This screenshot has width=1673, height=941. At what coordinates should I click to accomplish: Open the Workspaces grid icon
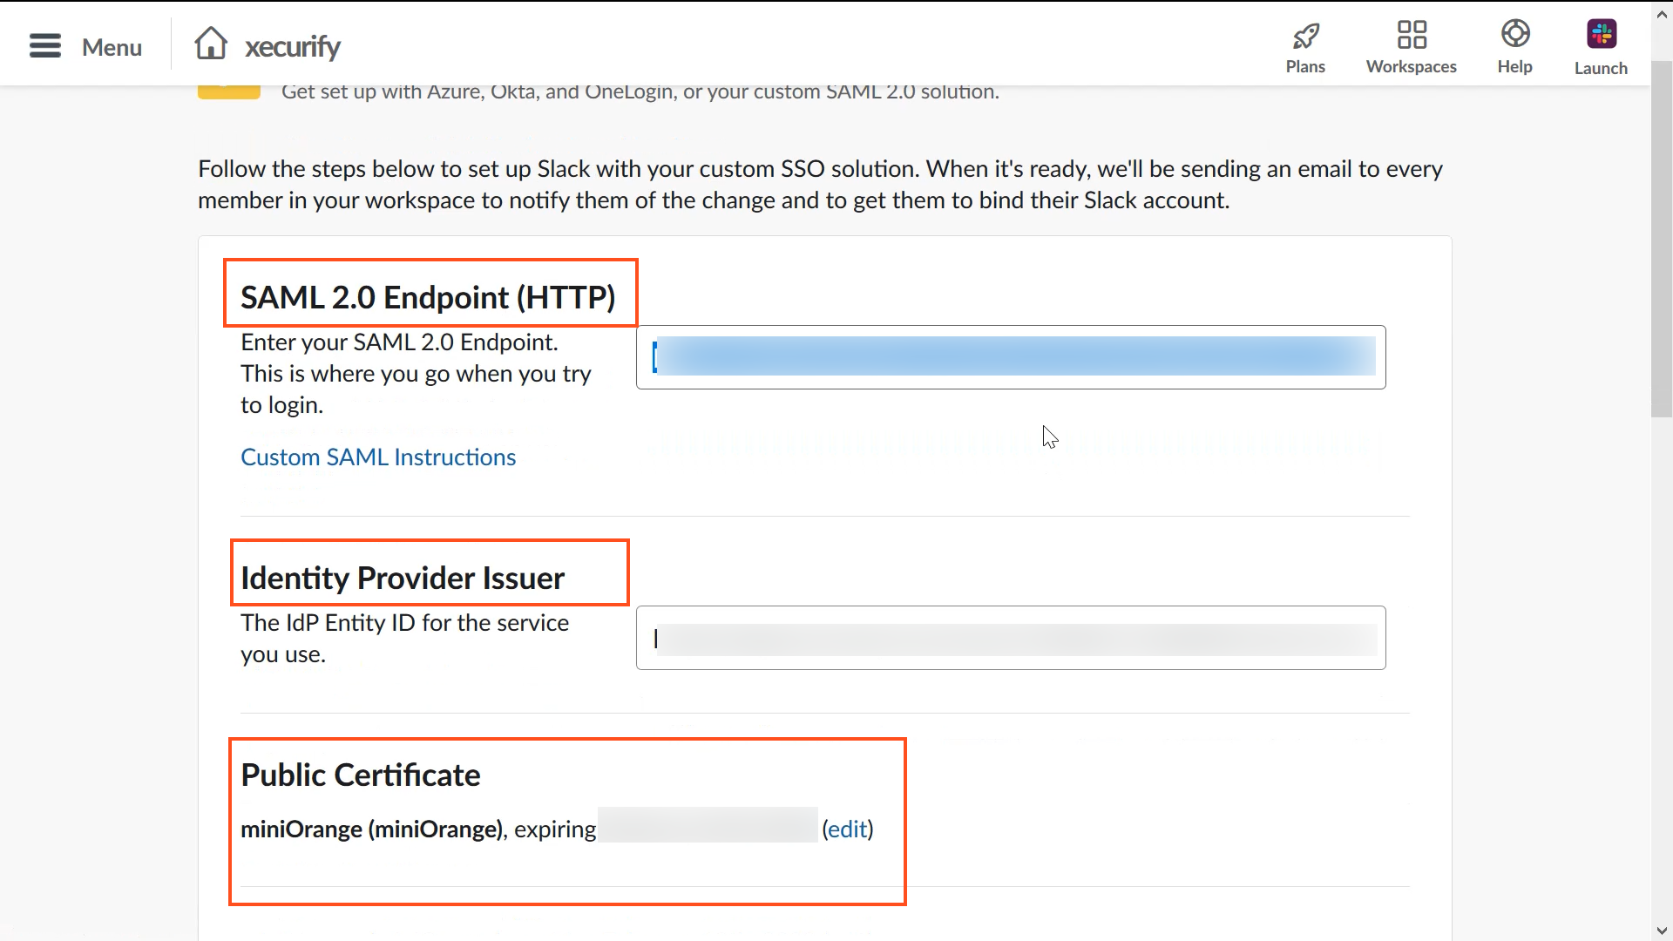(1412, 35)
